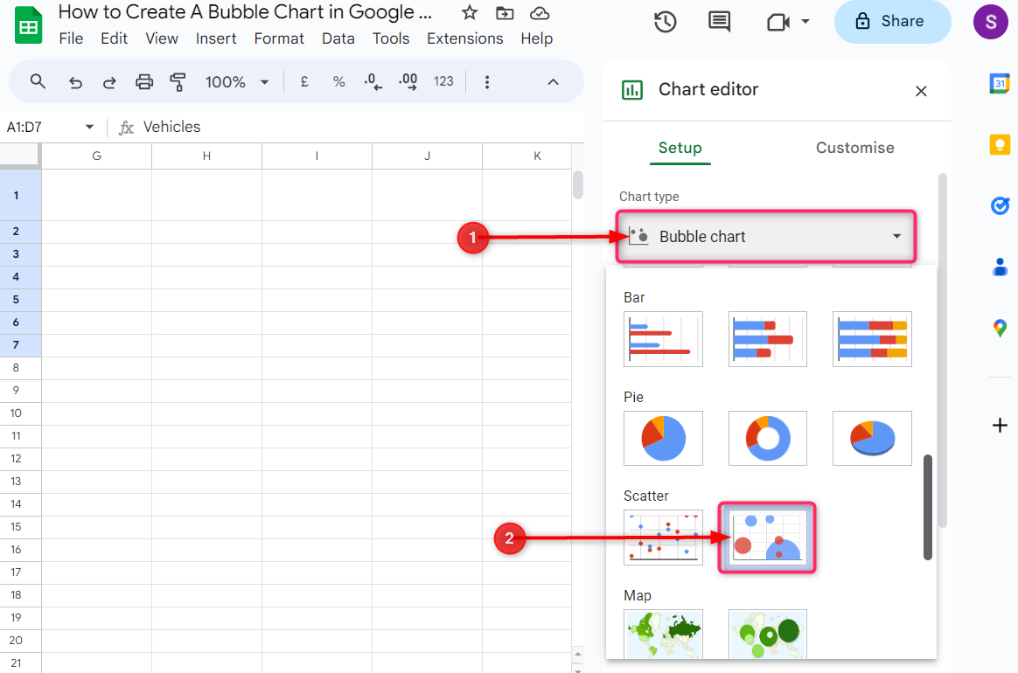The image size is (1018, 673).
Task: Click the undo arrow icon
Action: click(75, 82)
